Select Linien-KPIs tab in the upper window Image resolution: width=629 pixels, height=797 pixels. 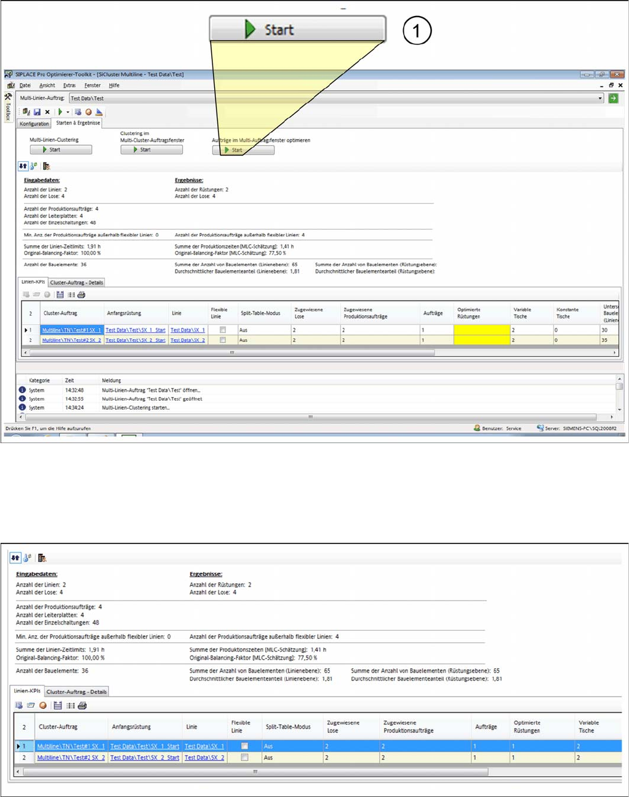[x=33, y=282]
